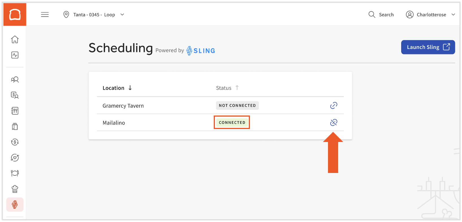Open the Guest loyalty icon
Image resolution: width=462 pixels, height=222 pixels.
[15, 157]
